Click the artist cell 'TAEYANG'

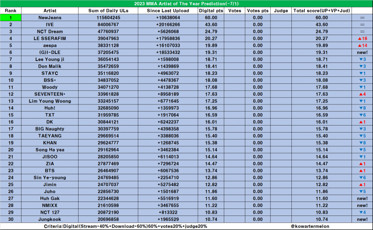pos(50,136)
